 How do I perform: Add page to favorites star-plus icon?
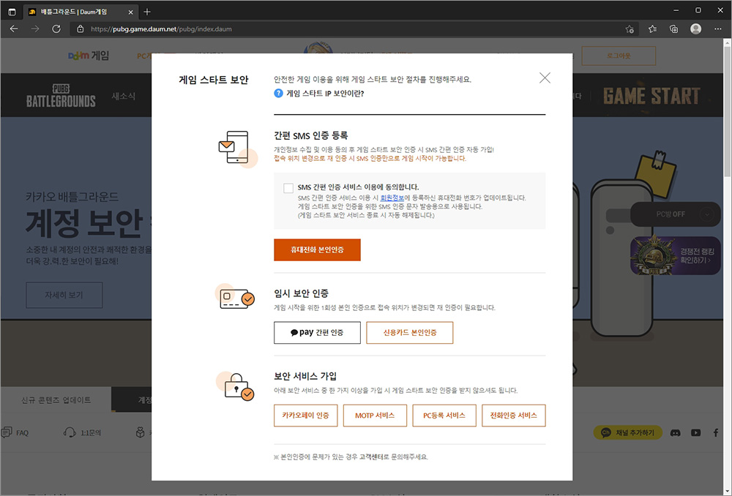click(630, 29)
